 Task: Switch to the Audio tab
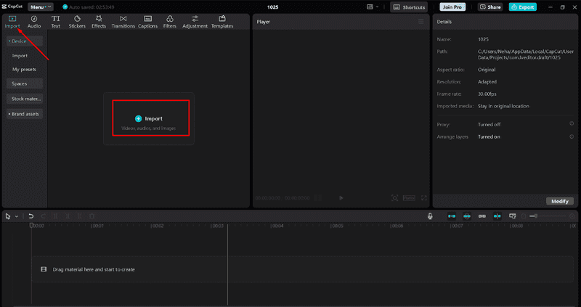(34, 22)
